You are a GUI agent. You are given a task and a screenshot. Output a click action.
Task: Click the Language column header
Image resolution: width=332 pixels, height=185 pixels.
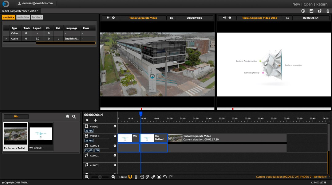coord(71,28)
